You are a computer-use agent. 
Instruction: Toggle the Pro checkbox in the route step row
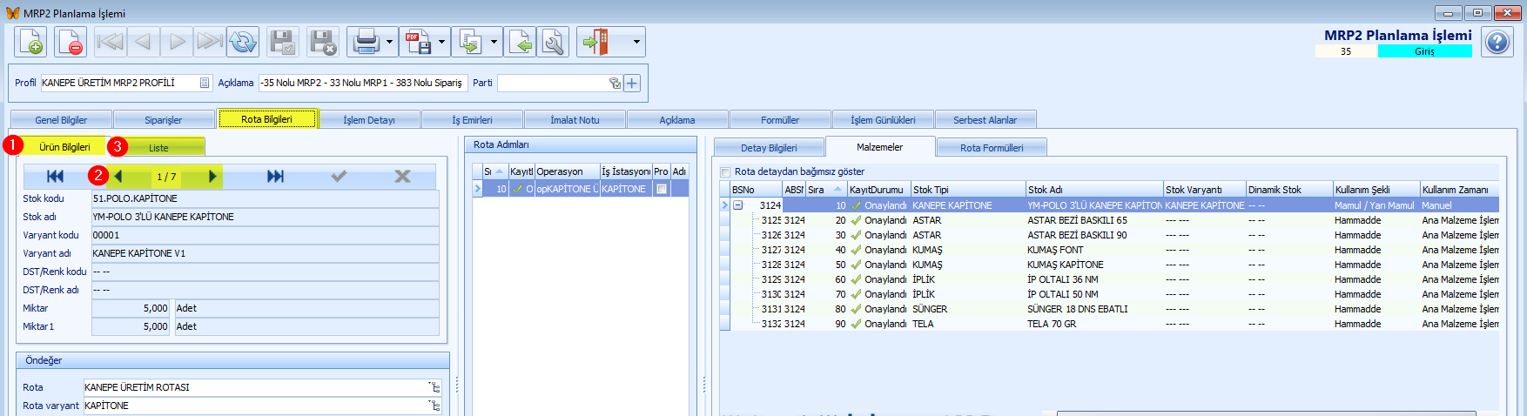662,189
